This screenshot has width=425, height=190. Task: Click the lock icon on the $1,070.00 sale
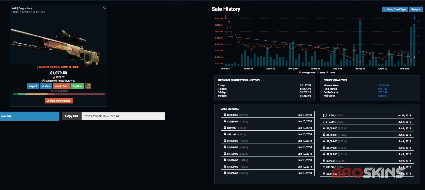[225, 160]
